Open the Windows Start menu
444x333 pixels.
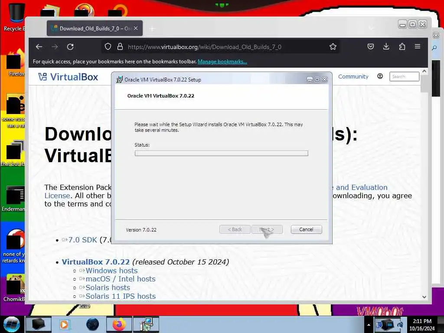[x=12, y=324]
